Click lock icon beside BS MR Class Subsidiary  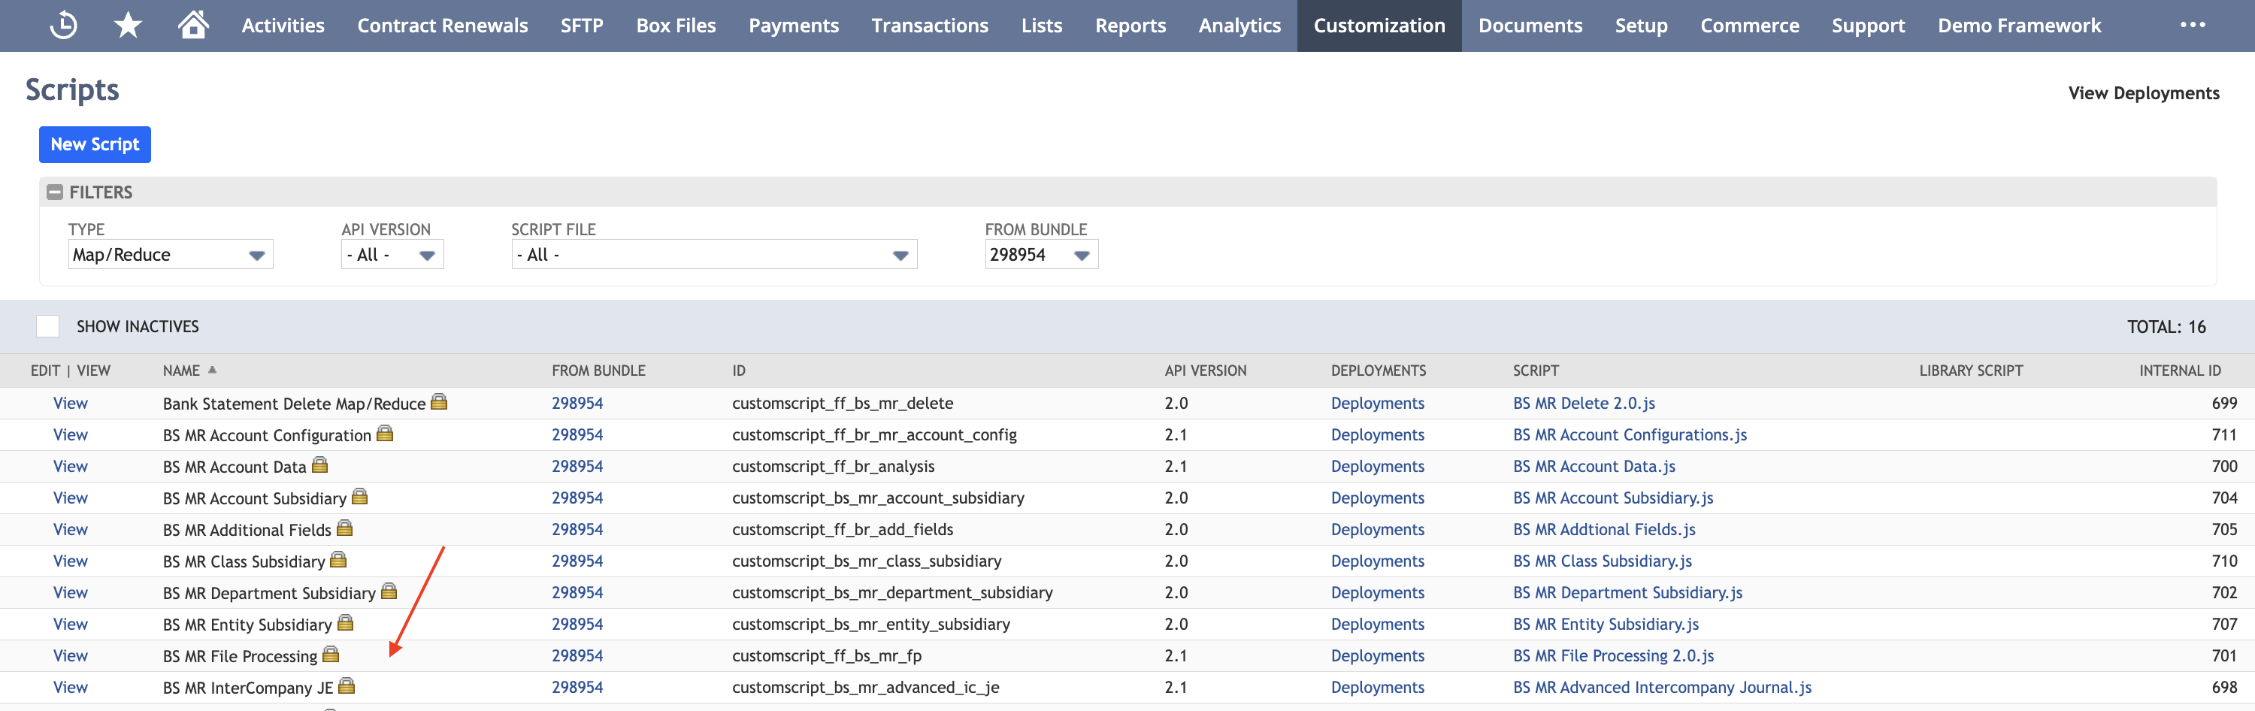[x=338, y=559]
